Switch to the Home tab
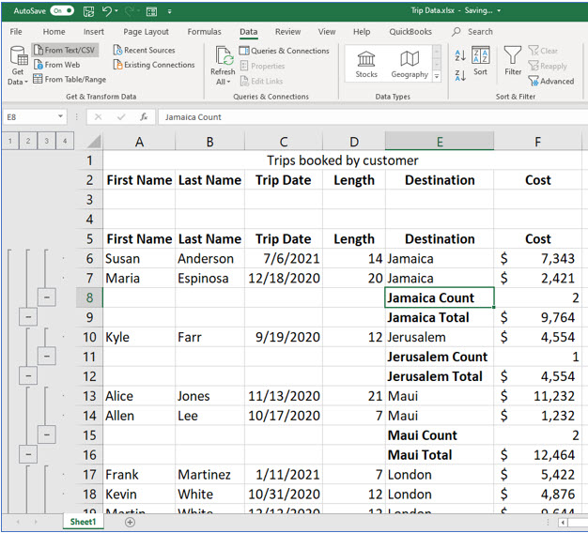 [54, 32]
